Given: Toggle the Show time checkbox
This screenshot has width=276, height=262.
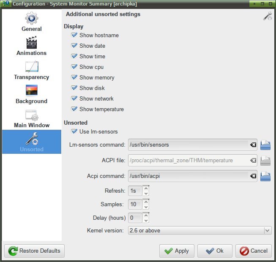Looking at the screenshot, I should click(x=74, y=56).
